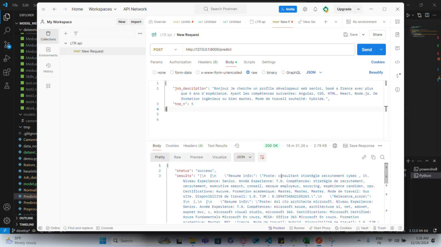Viewport: 441px width, 247px height.
Task: Collapse the LTR api collection
Action: tap(66, 43)
